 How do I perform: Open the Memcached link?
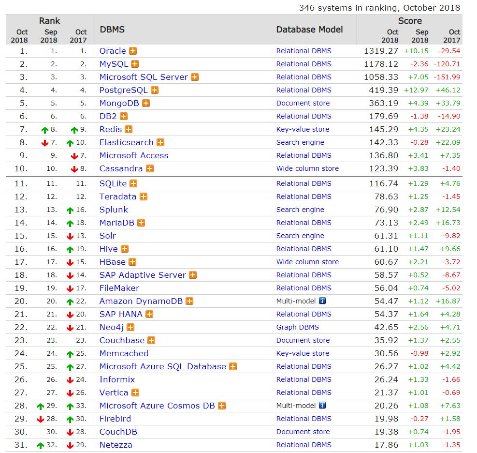tap(124, 353)
